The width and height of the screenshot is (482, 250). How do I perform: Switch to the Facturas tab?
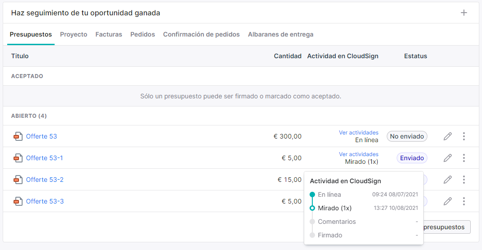pos(108,34)
